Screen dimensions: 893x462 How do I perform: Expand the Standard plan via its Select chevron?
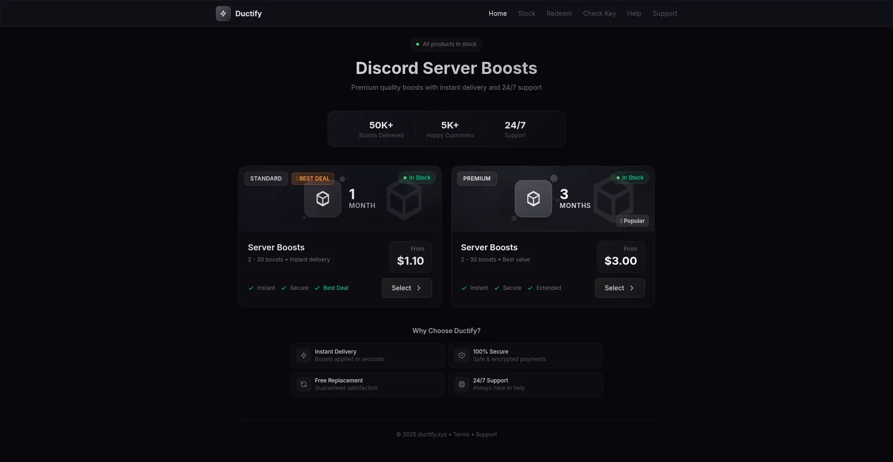418,288
